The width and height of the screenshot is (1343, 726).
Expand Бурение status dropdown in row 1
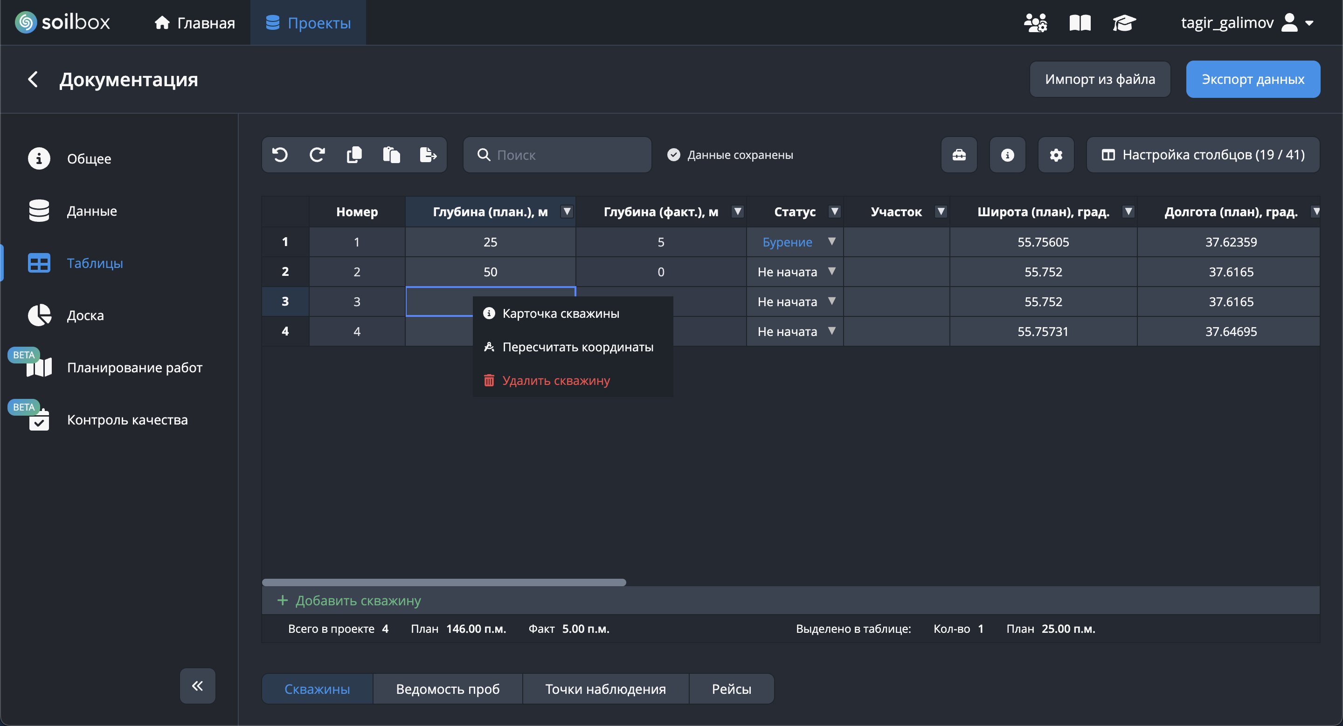(x=831, y=242)
